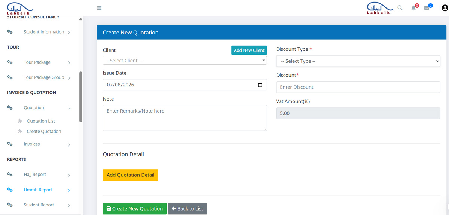The width and height of the screenshot is (449, 215).
Task: Expand Hajj Report submenu chevron
Action: [x=69, y=175]
